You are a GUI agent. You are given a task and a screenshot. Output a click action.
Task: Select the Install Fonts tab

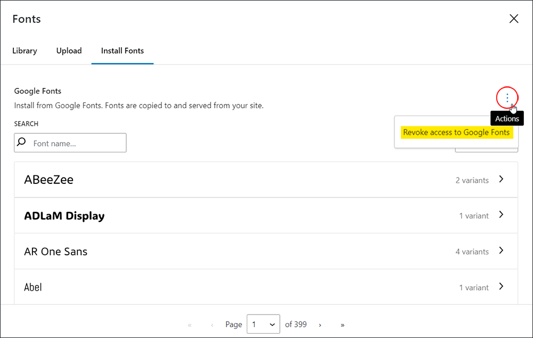(x=123, y=51)
